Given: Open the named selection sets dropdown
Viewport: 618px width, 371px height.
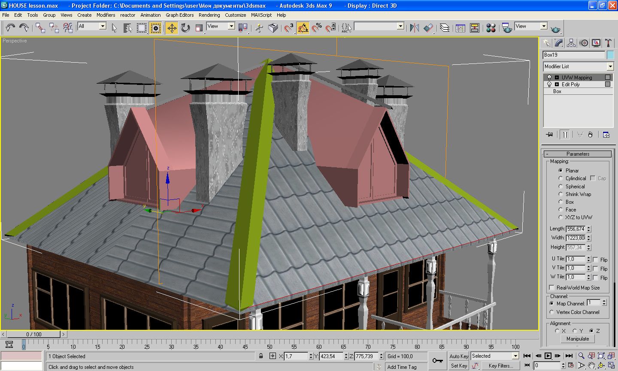Looking at the screenshot, I should pos(400,26).
